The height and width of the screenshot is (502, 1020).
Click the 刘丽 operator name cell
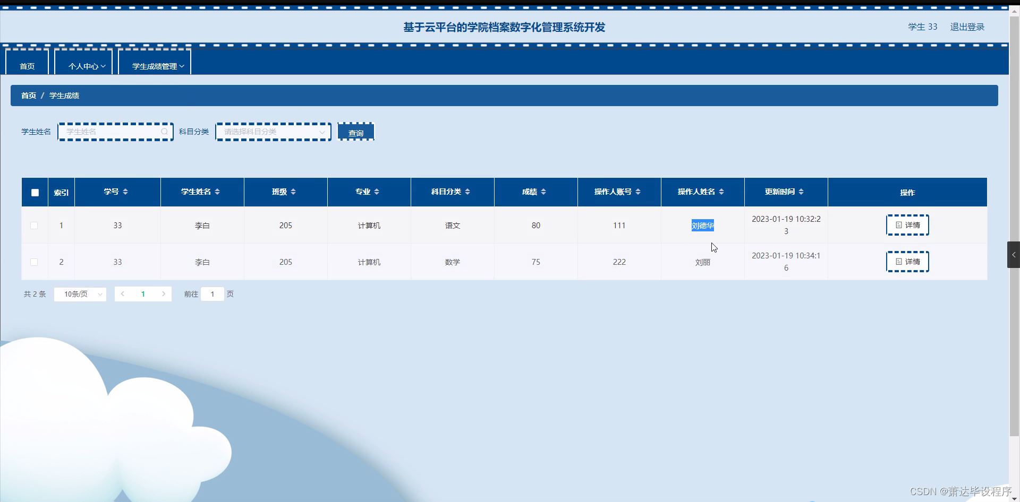pos(703,262)
